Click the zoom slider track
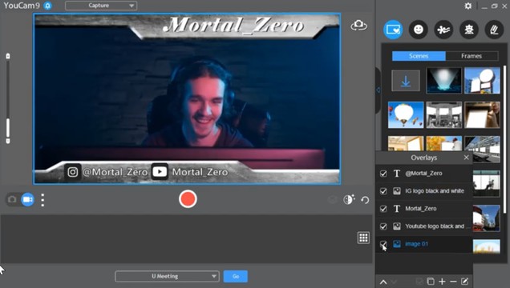The image size is (510, 288). [x=8, y=98]
